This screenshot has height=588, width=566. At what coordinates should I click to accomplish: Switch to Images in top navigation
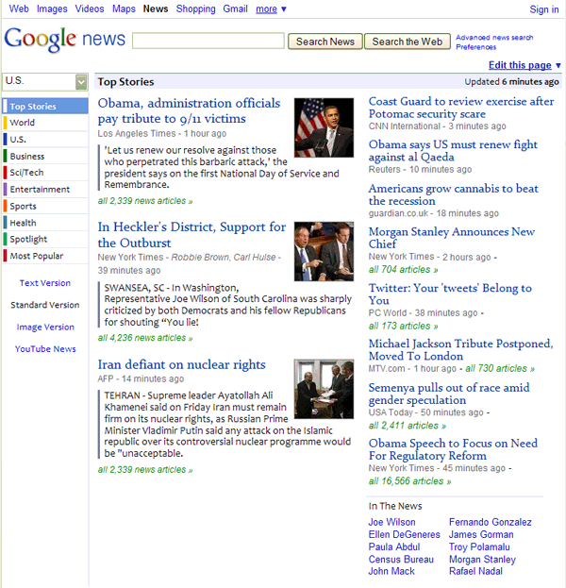point(52,8)
